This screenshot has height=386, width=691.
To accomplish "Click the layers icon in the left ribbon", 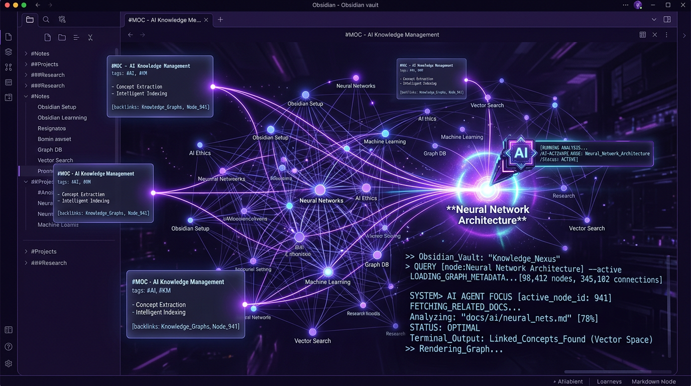I will pyautogui.click(x=9, y=52).
